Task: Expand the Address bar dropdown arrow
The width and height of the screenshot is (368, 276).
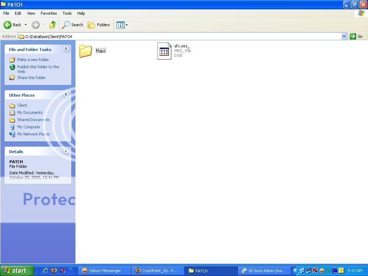Action: (344, 36)
